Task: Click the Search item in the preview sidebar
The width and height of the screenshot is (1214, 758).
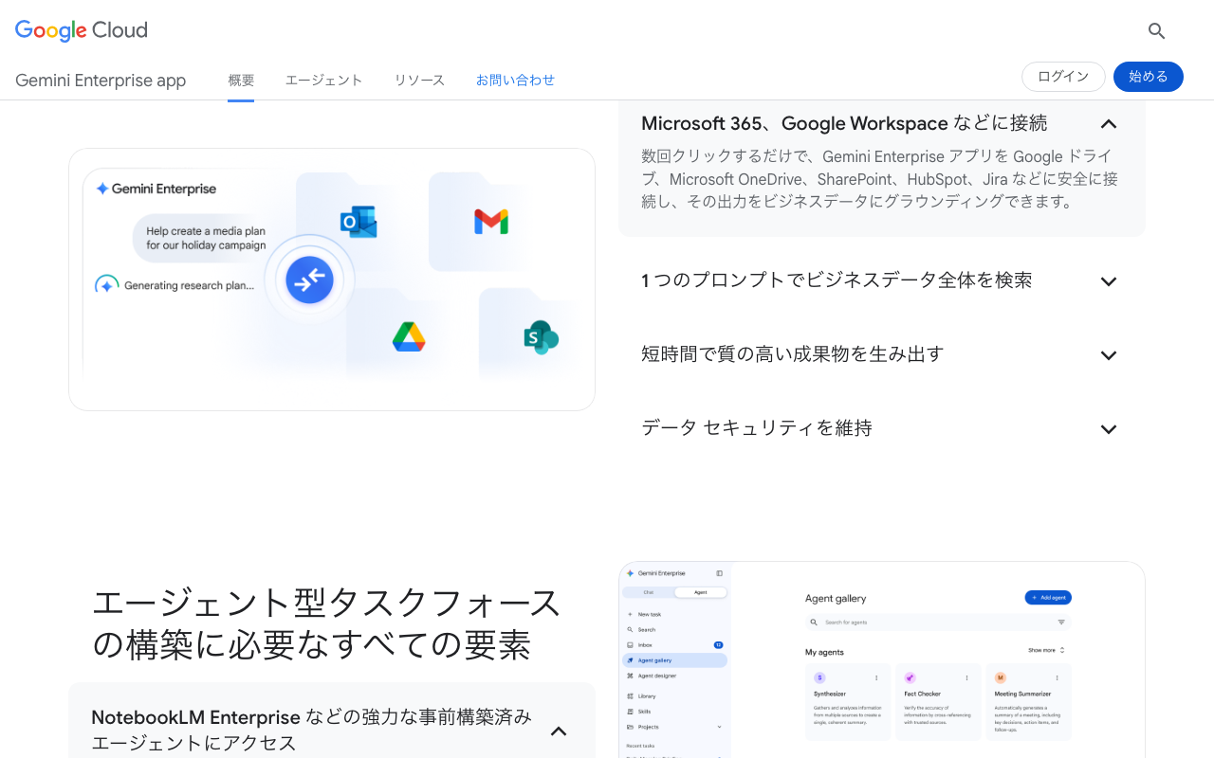Action: [x=675, y=629]
